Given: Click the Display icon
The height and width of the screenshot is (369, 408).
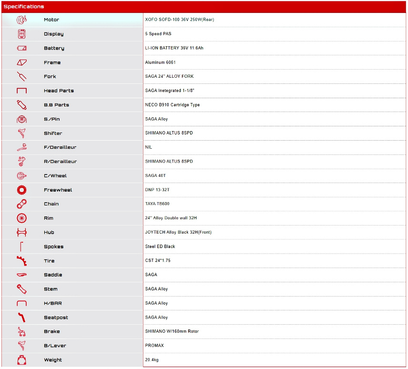Looking at the screenshot, I should coord(21,34).
